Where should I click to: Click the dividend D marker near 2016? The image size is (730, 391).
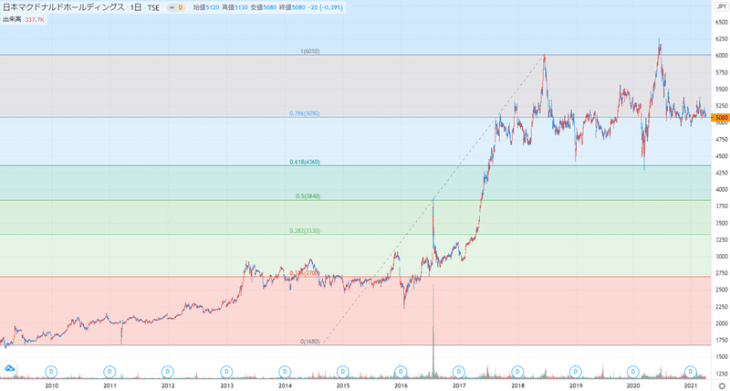coord(401,372)
